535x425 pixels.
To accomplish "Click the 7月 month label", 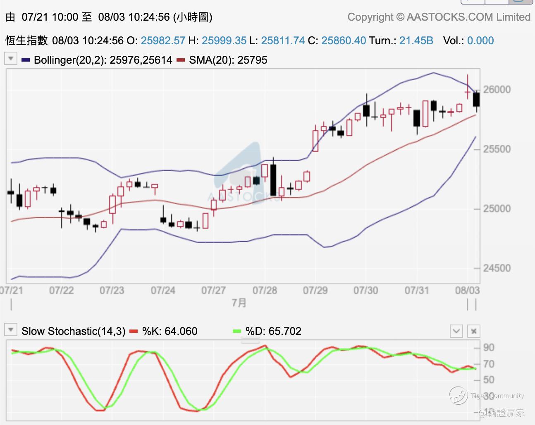I will click(x=239, y=303).
